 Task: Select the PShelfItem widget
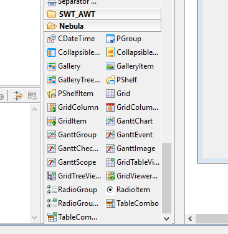[x=70, y=94]
